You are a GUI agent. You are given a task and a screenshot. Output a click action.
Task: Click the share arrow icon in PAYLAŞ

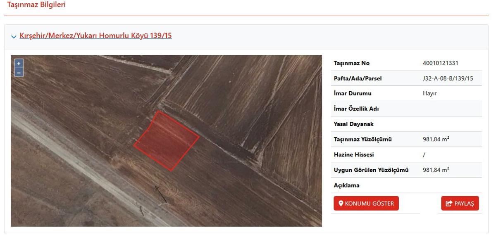click(449, 204)
